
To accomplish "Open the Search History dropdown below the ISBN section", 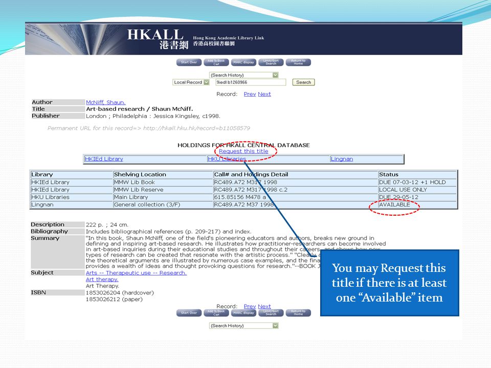I will coord(243,326).
